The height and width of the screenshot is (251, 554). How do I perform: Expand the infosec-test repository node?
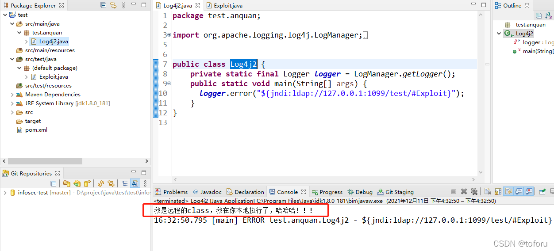coord(5,193)
